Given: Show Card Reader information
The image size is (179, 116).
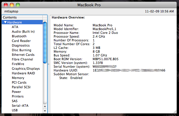Looking at the screenshot, I should pyautogui.click(x=21, y=41).
